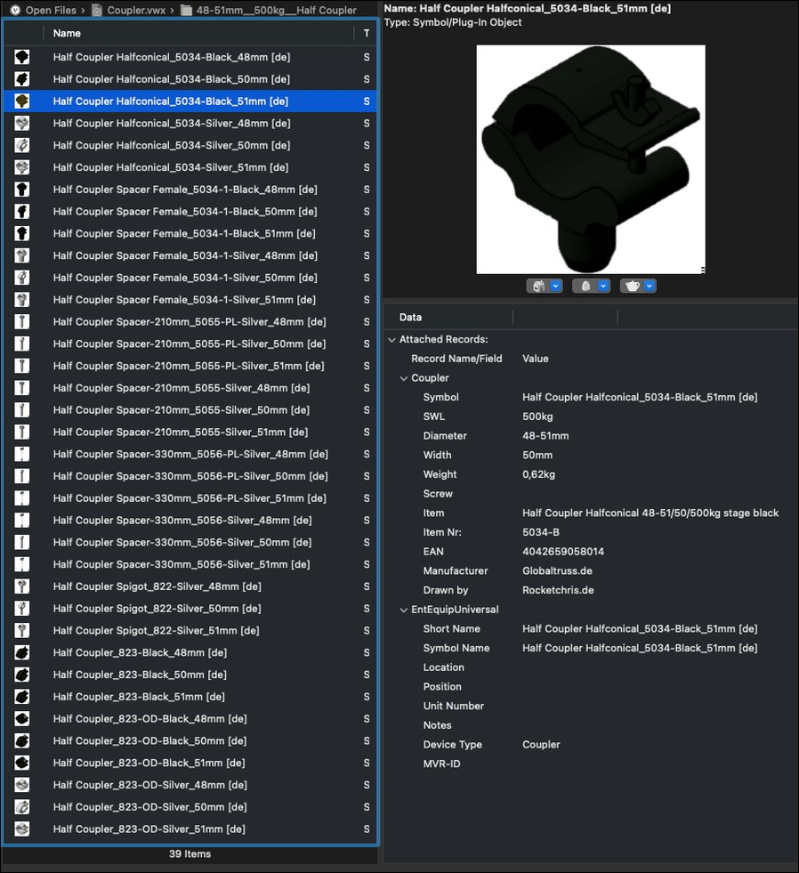Click thumbnail icon of selected Halfconical_5034-Black_51mm row
Screen dimensions: 799x873
21,101
